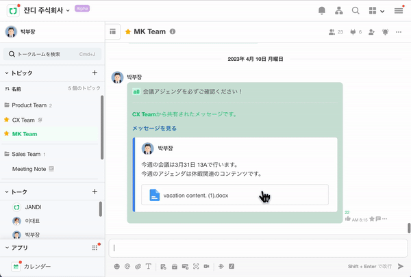Click 박부장 avatar in quoted message
Screen dimensions: 411x277
pyautogui.click(x=147, y=148)
